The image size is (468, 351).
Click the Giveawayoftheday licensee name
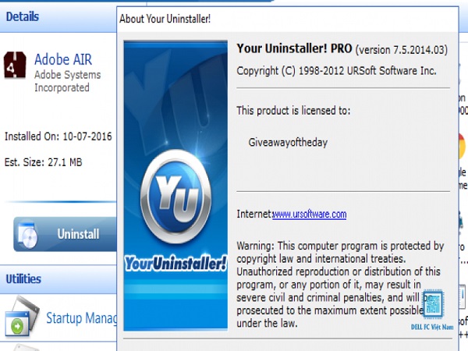click(x=288, y=143)
